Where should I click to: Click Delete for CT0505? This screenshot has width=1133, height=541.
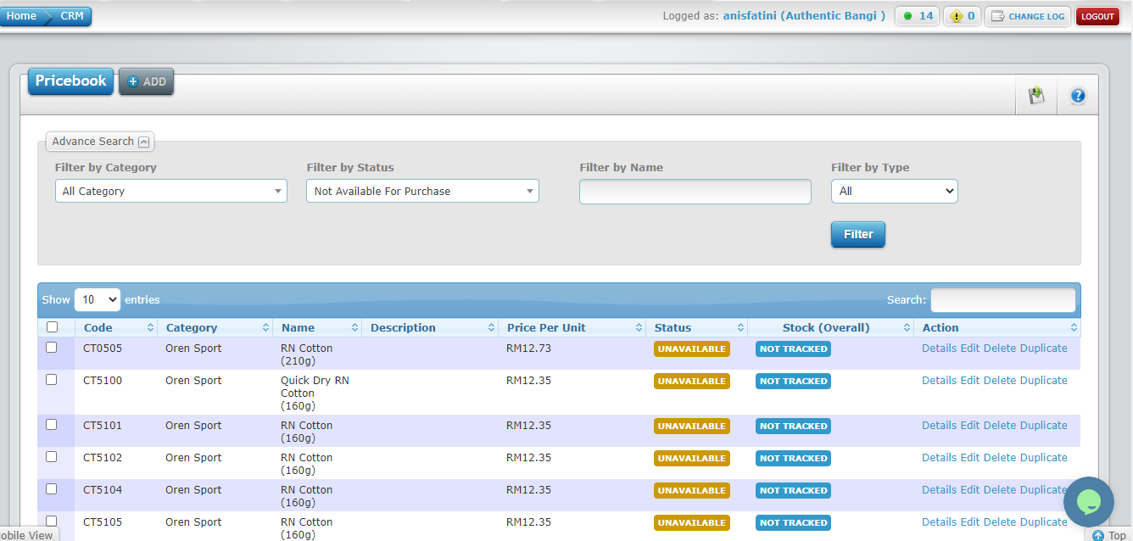(1000, 349)
